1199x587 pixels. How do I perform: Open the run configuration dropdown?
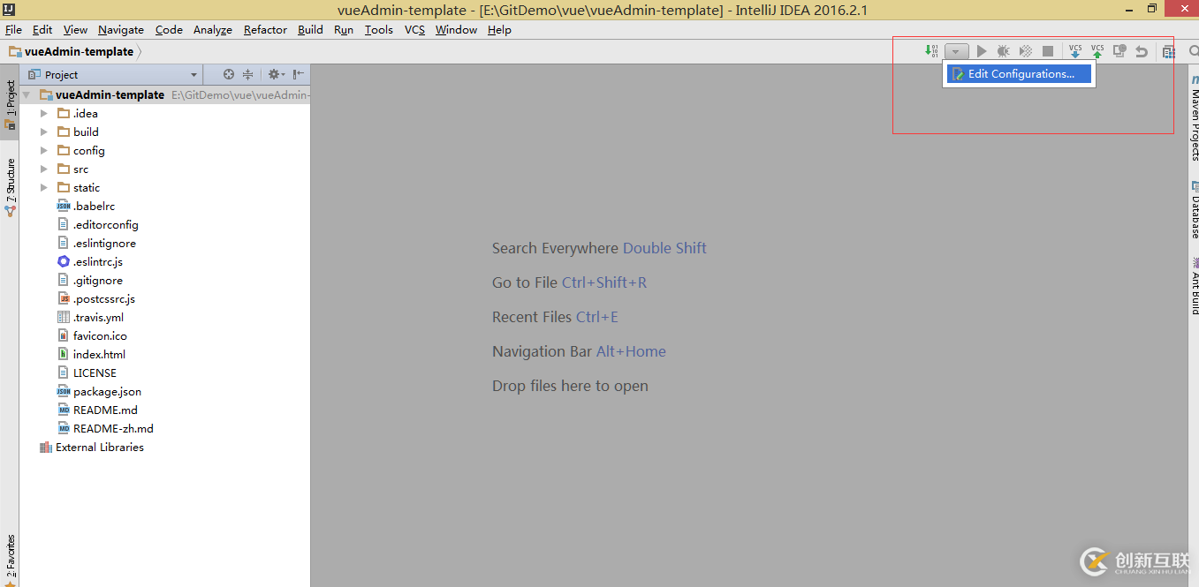tap(956, 52)
